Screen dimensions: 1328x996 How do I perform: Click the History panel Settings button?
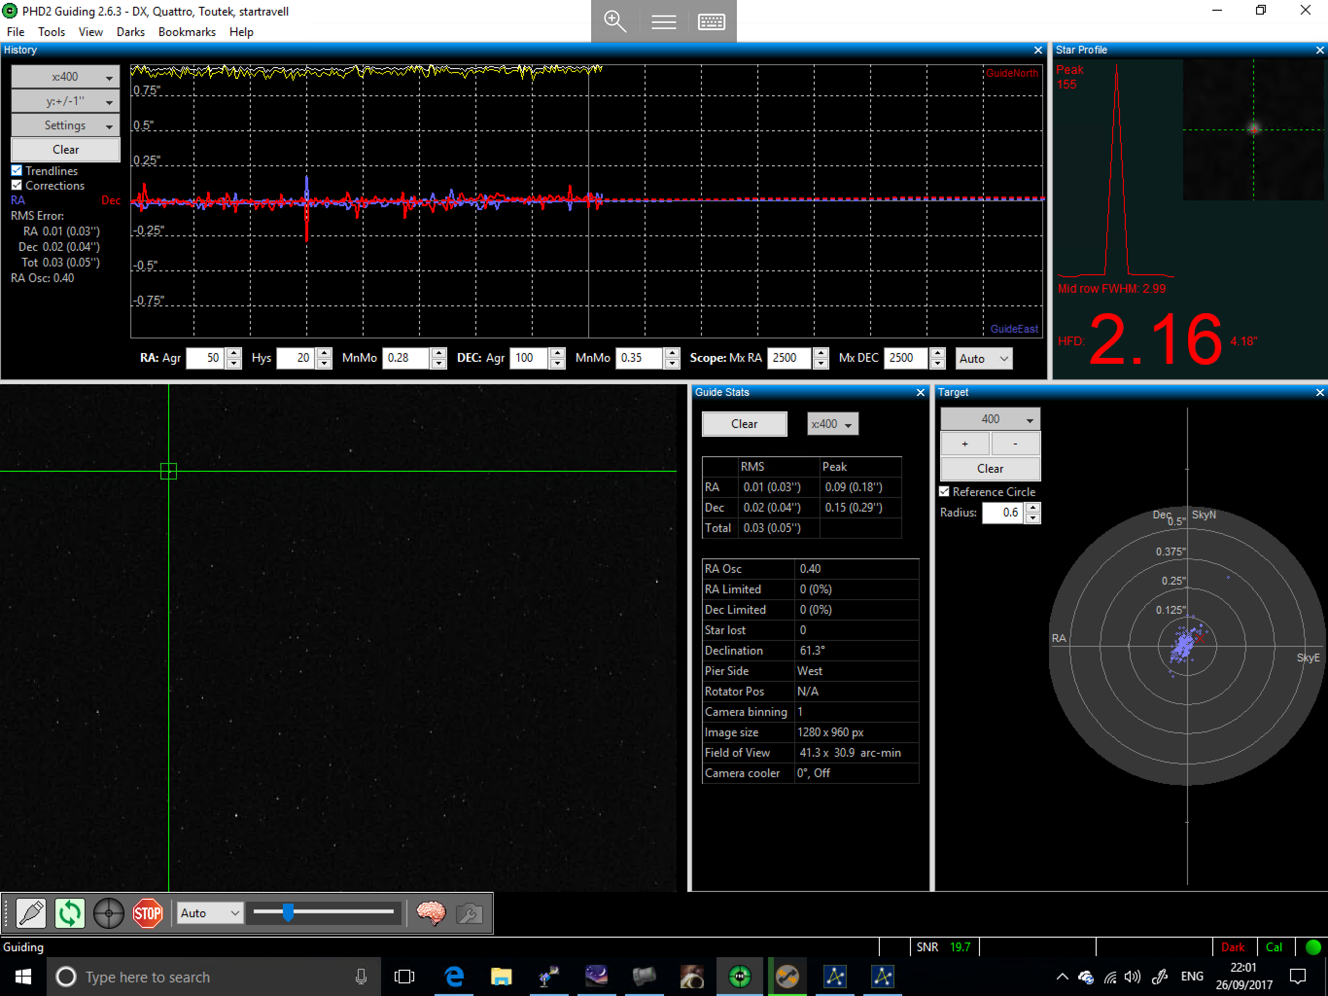66,125
